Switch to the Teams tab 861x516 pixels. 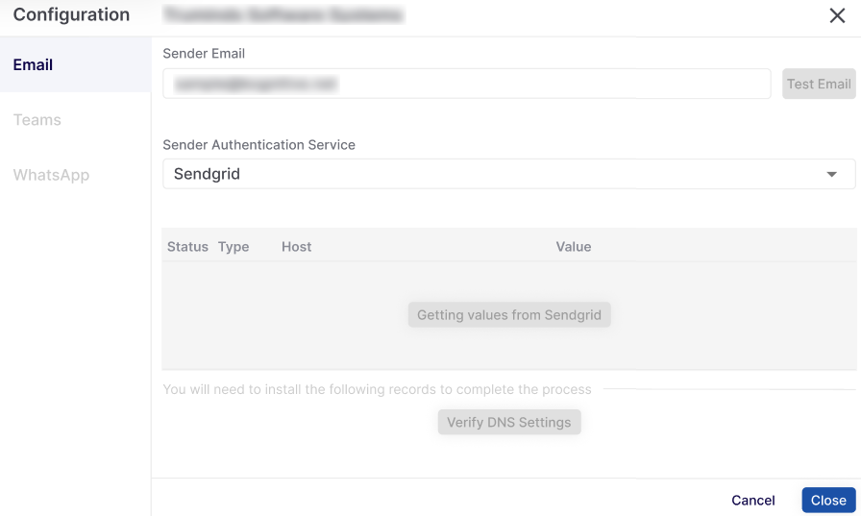pyautogui.click(x=37, y=120)
